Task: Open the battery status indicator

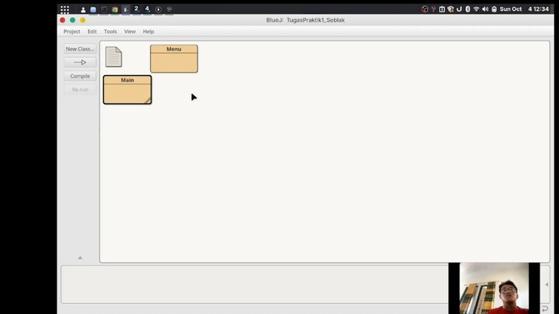Action: 494,9
